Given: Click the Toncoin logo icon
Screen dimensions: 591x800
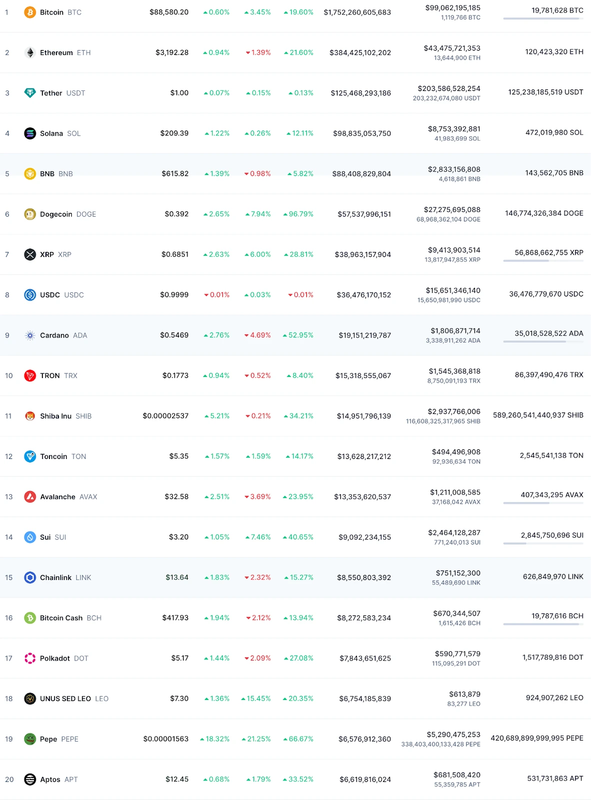Looking at the screenshot, I should (30, 456).
